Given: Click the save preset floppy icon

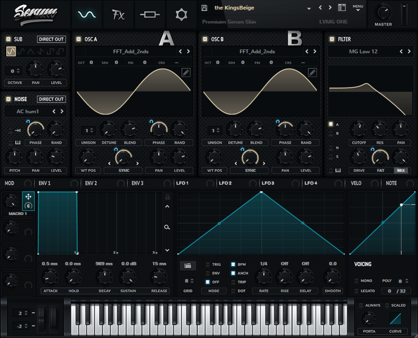Looking at the screenshot, I should click(x=204, y=8).
